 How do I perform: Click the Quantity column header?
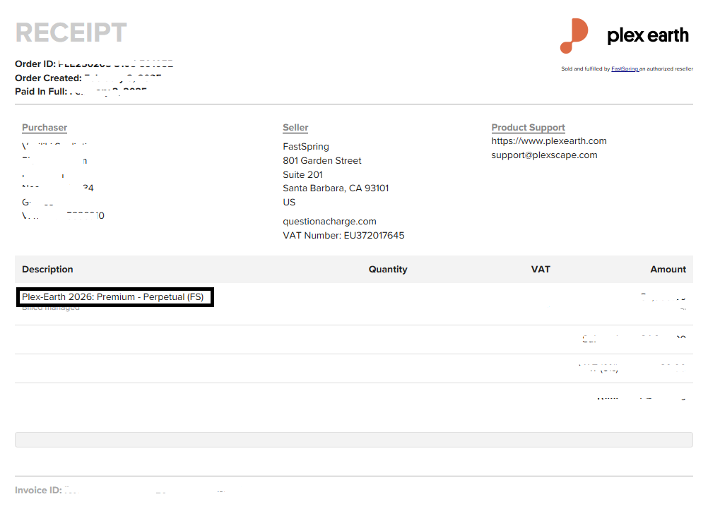(388, 269)
